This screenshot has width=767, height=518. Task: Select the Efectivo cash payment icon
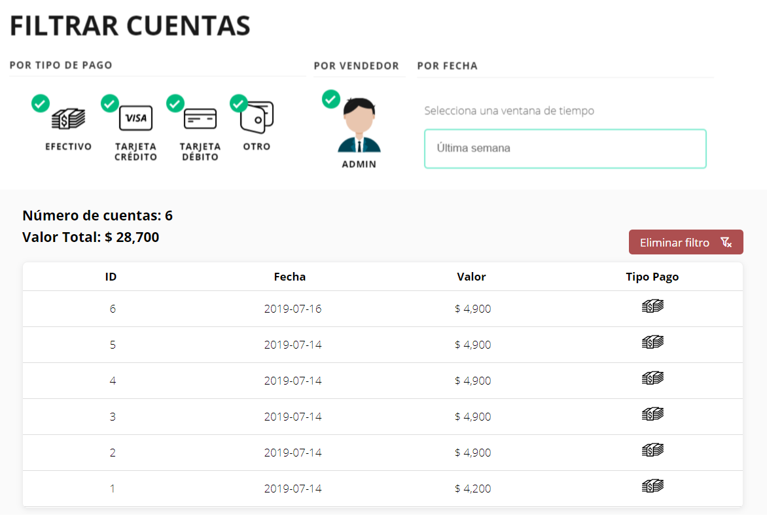coord(69,119)
